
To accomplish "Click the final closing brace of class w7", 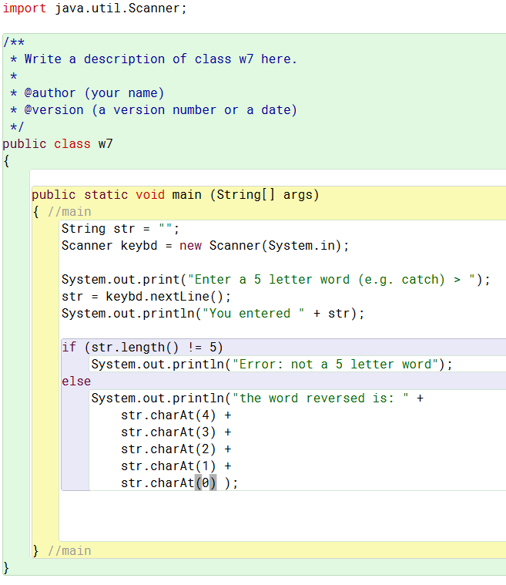I will pyautogui.click(x=6, y=568).
